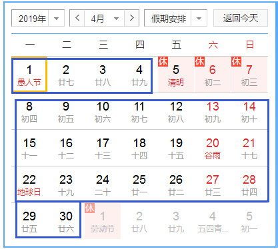Select May 1 劳动节

click(x=103, y=222)
